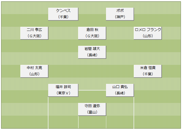Select goalkeeper 守田 達弥 (富山) box

pos(92,109)
